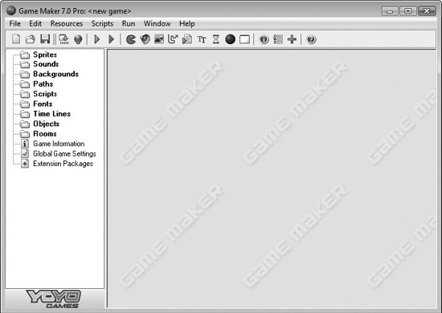Select the Sounds folder in tree
This screenshot has height=313, width=442.
(39, 64)
